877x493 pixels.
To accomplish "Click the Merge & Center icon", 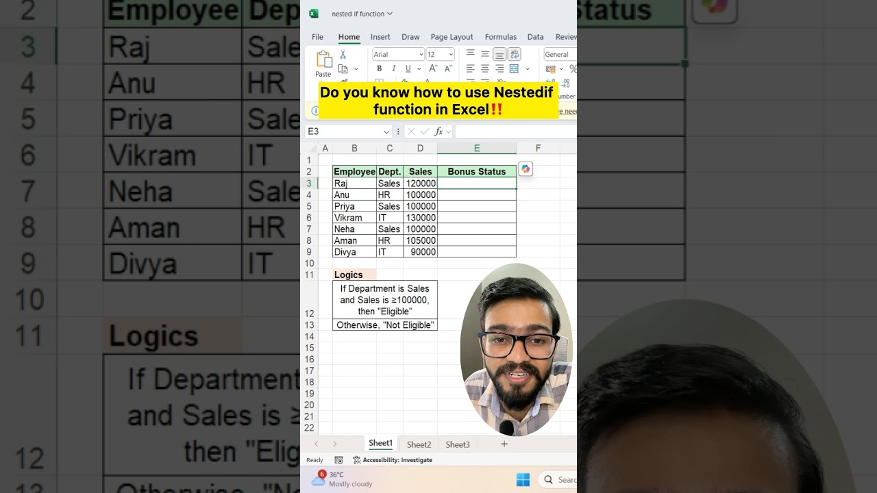I will [x=514, y=68].
